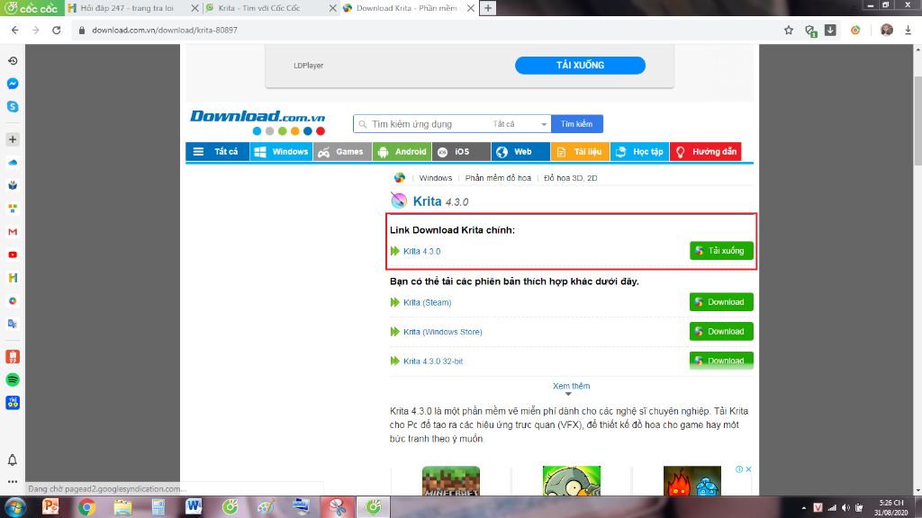
Task: Open the Windows Start menu
Action: (x=15, y=507)
